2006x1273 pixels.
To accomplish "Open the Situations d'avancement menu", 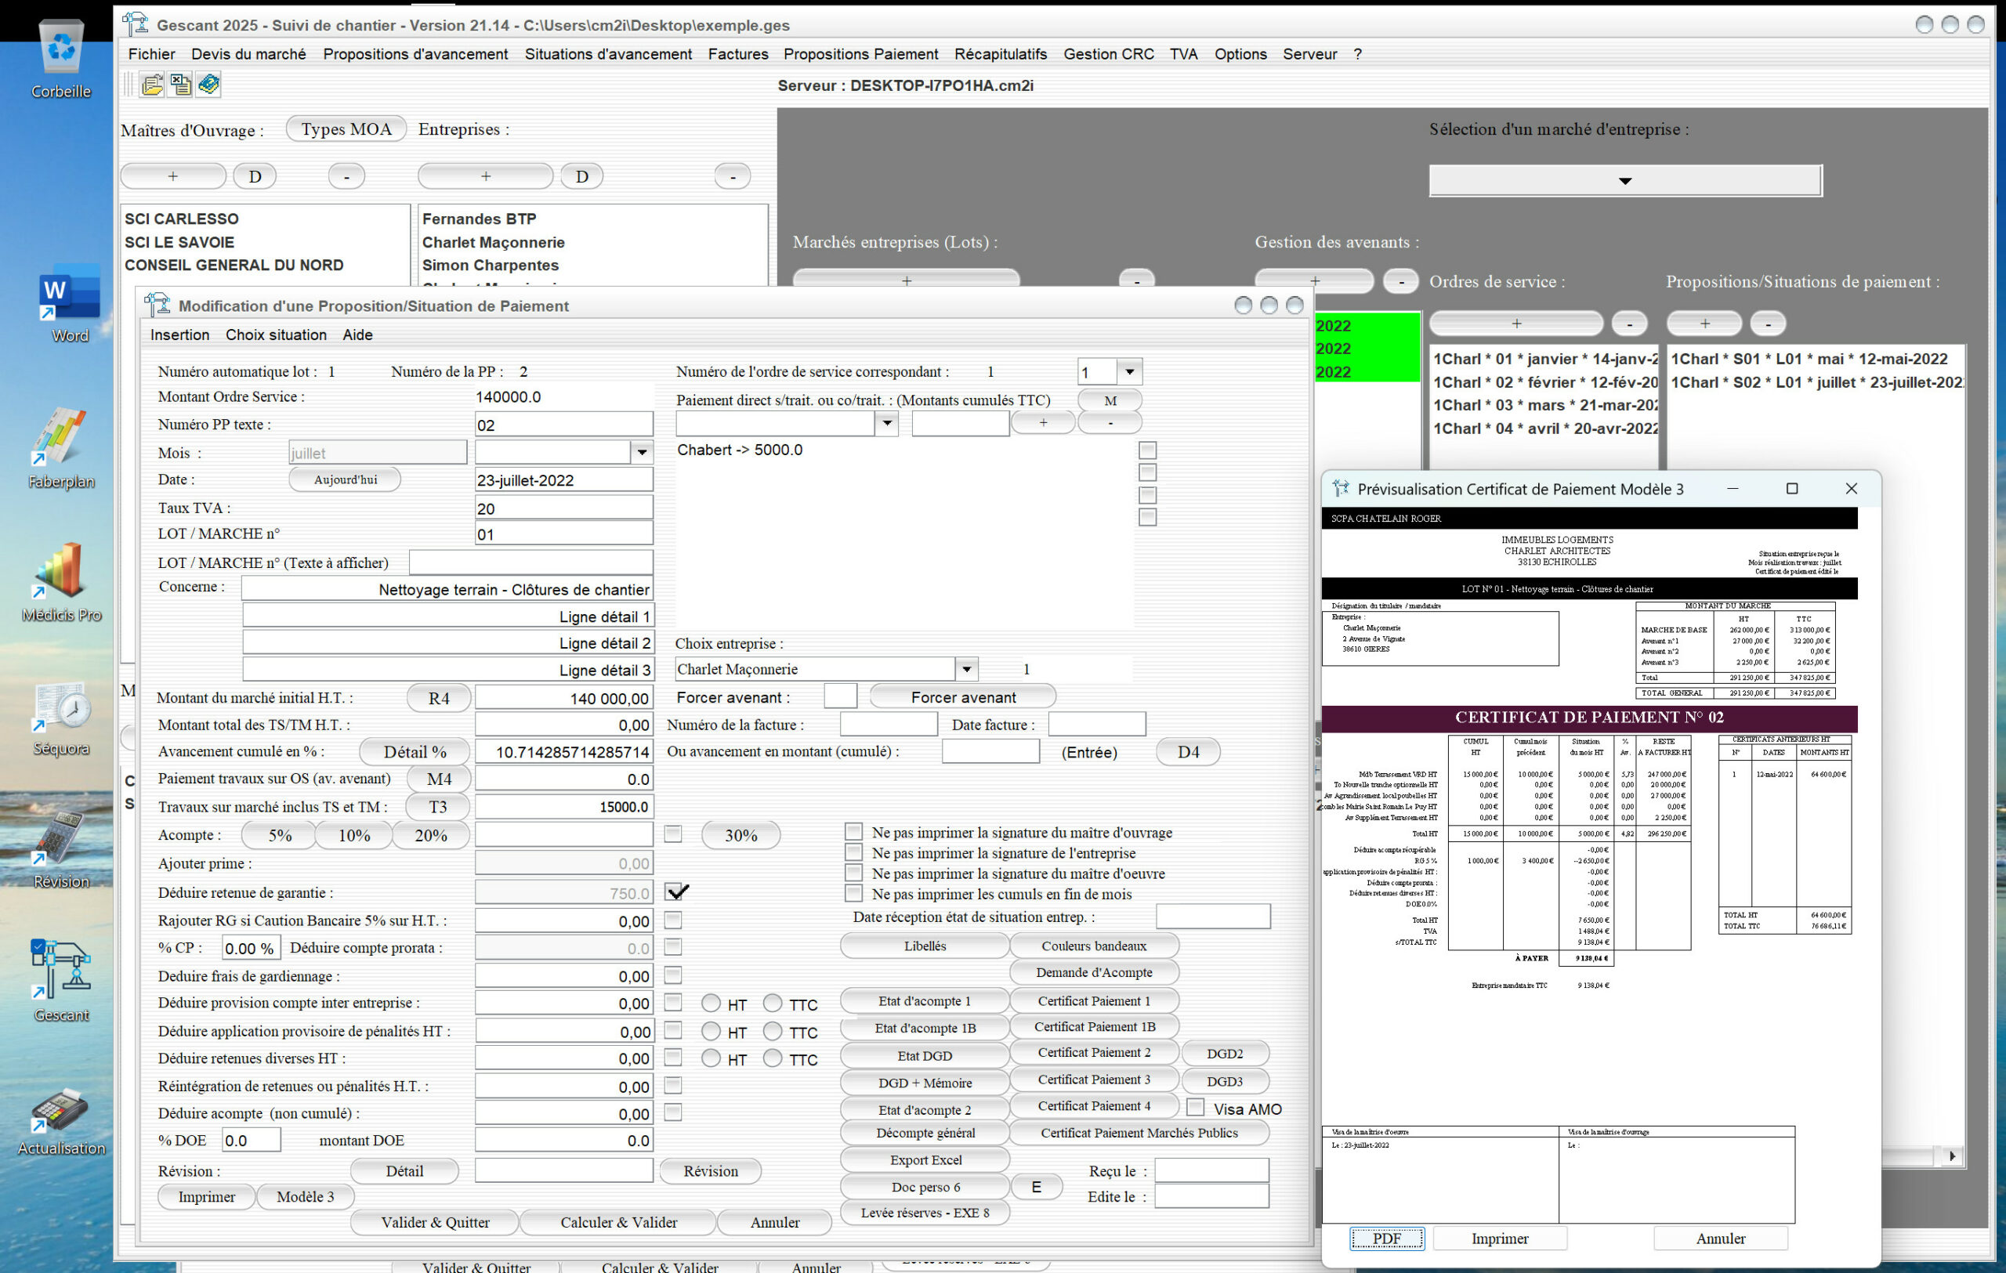I will 607,54.
